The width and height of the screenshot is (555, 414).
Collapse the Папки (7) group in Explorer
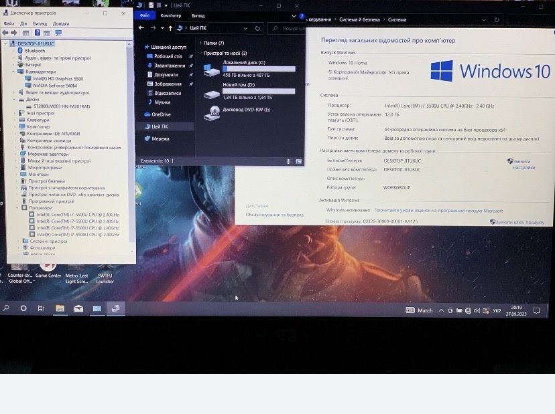[x=200, y=43]
